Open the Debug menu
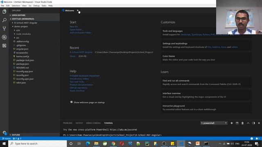 [36, 6]
